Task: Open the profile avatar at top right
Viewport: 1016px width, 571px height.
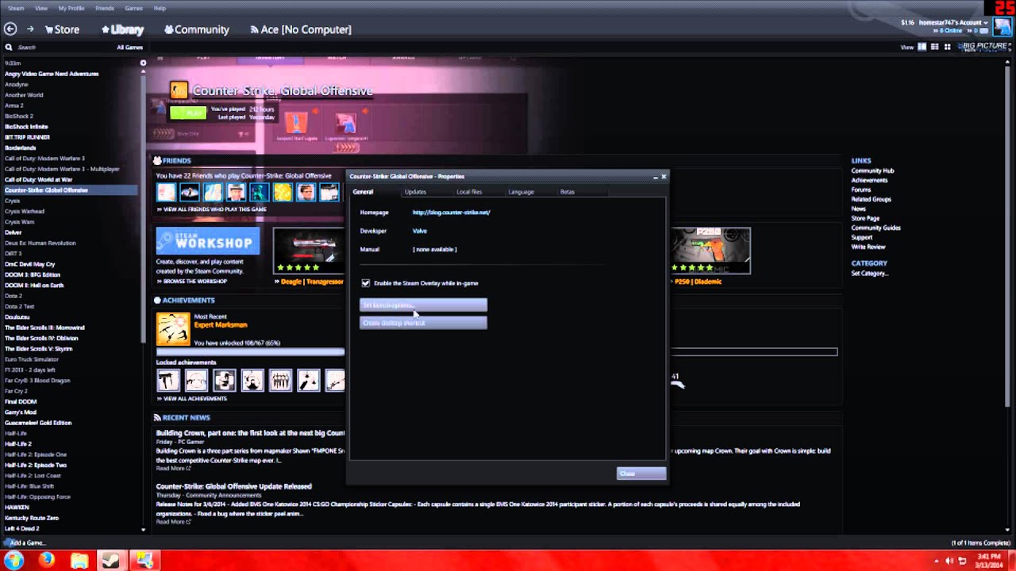Action: [x=1002, y=27]
